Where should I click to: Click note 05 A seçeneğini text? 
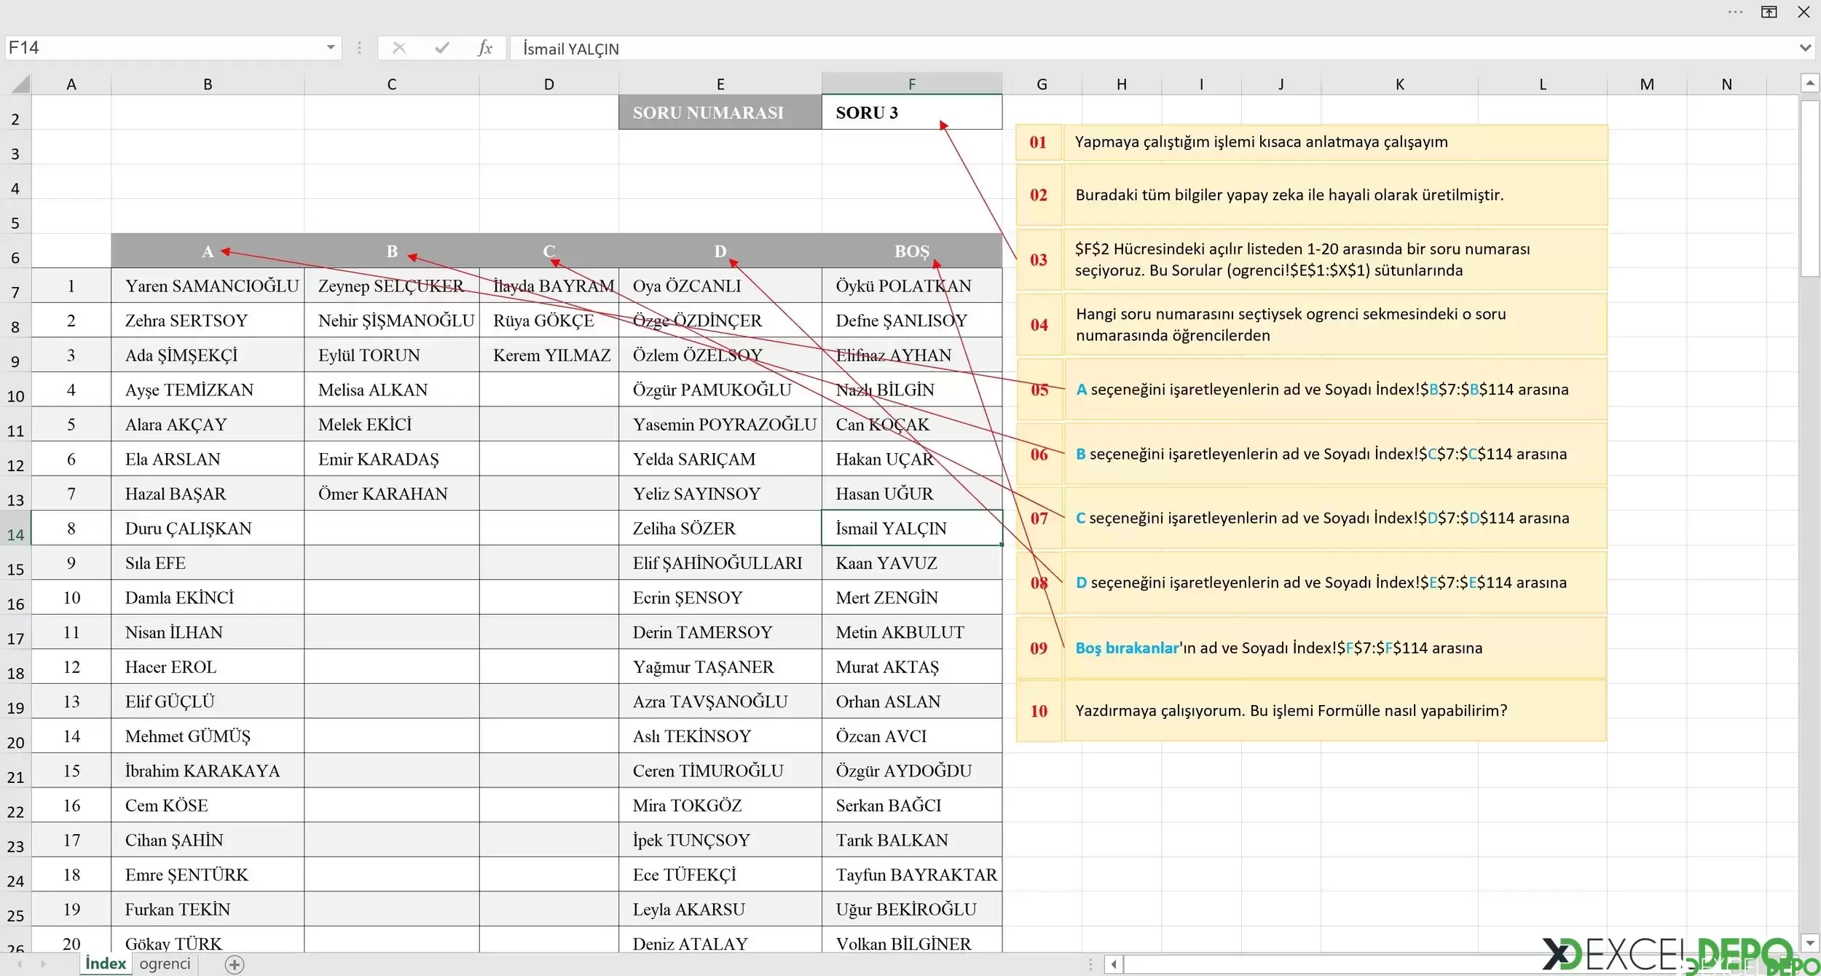coord(1322,390)
